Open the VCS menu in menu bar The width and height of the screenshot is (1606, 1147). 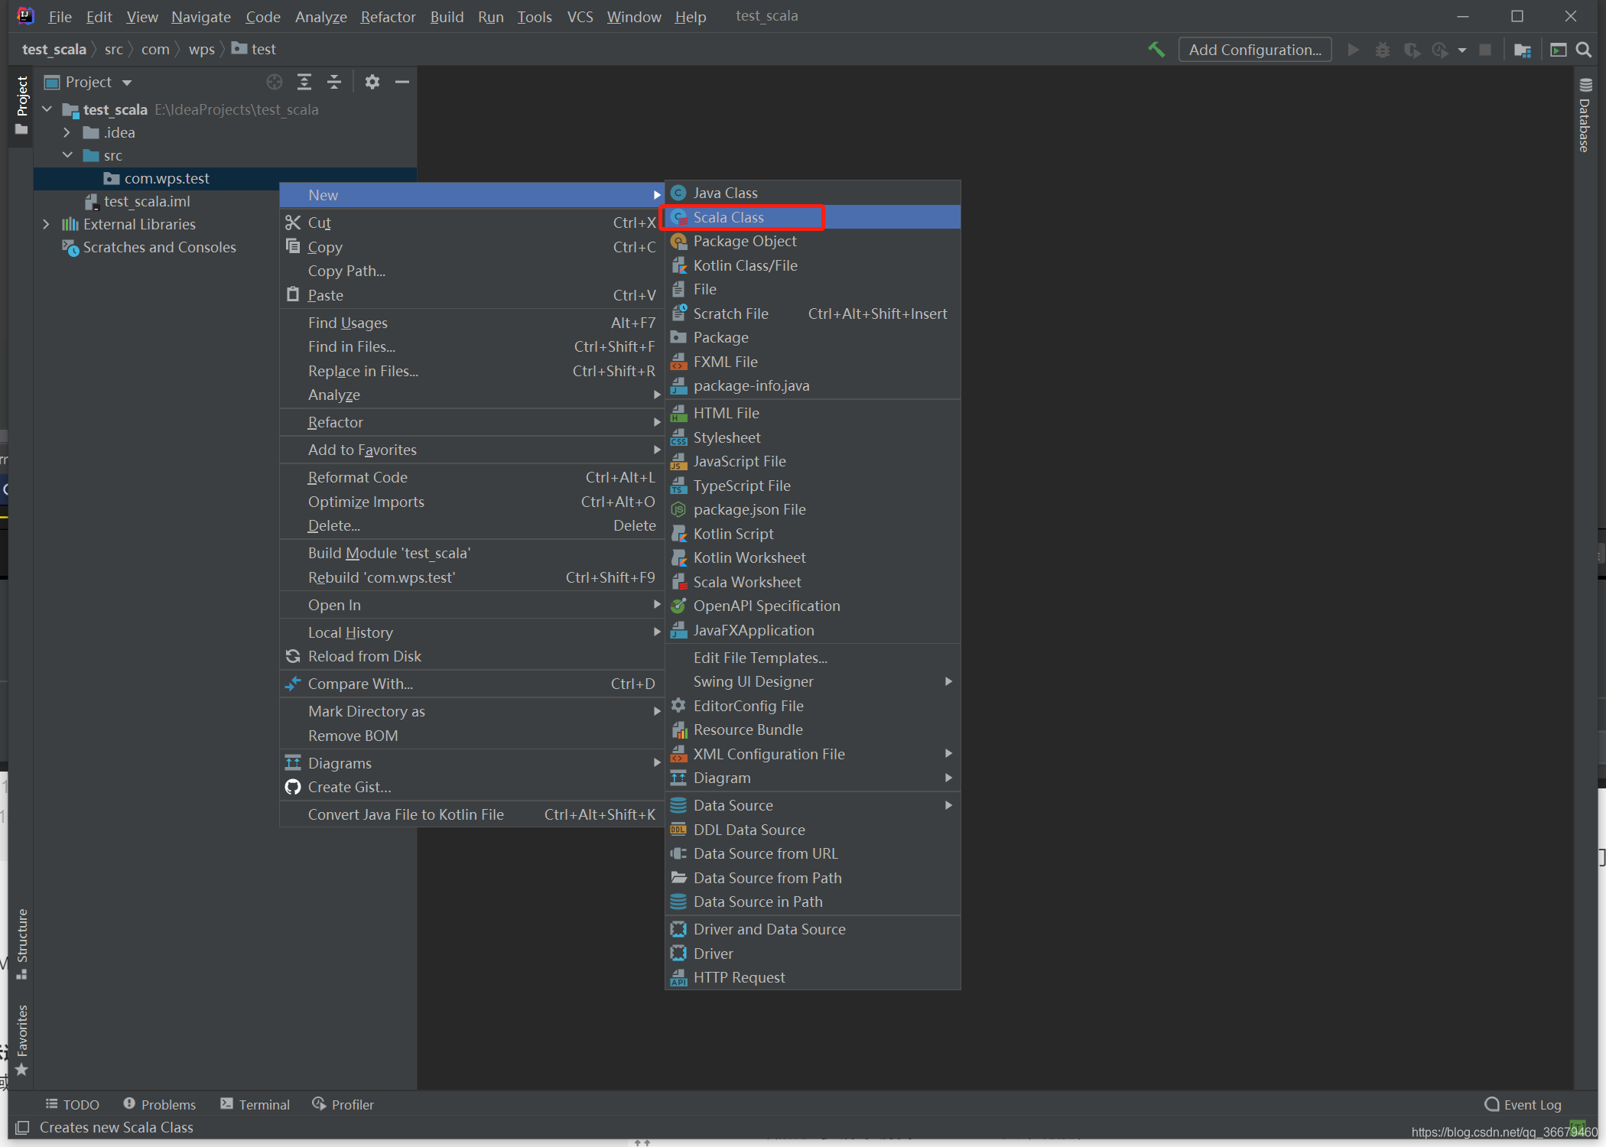click(x=580, y=16)
